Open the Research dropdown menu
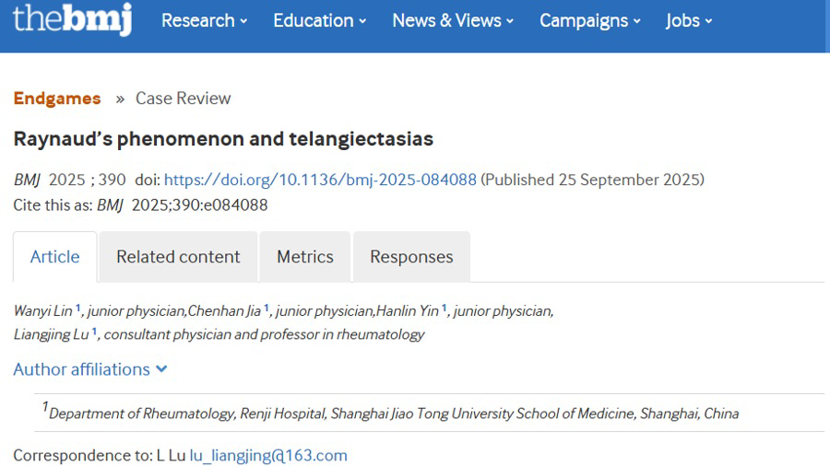Image resolution: width=830 pixels, height=466 pixels. coord(204,20)
